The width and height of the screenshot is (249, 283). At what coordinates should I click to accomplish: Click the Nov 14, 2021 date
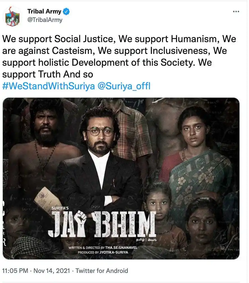[x=52, y=271]
